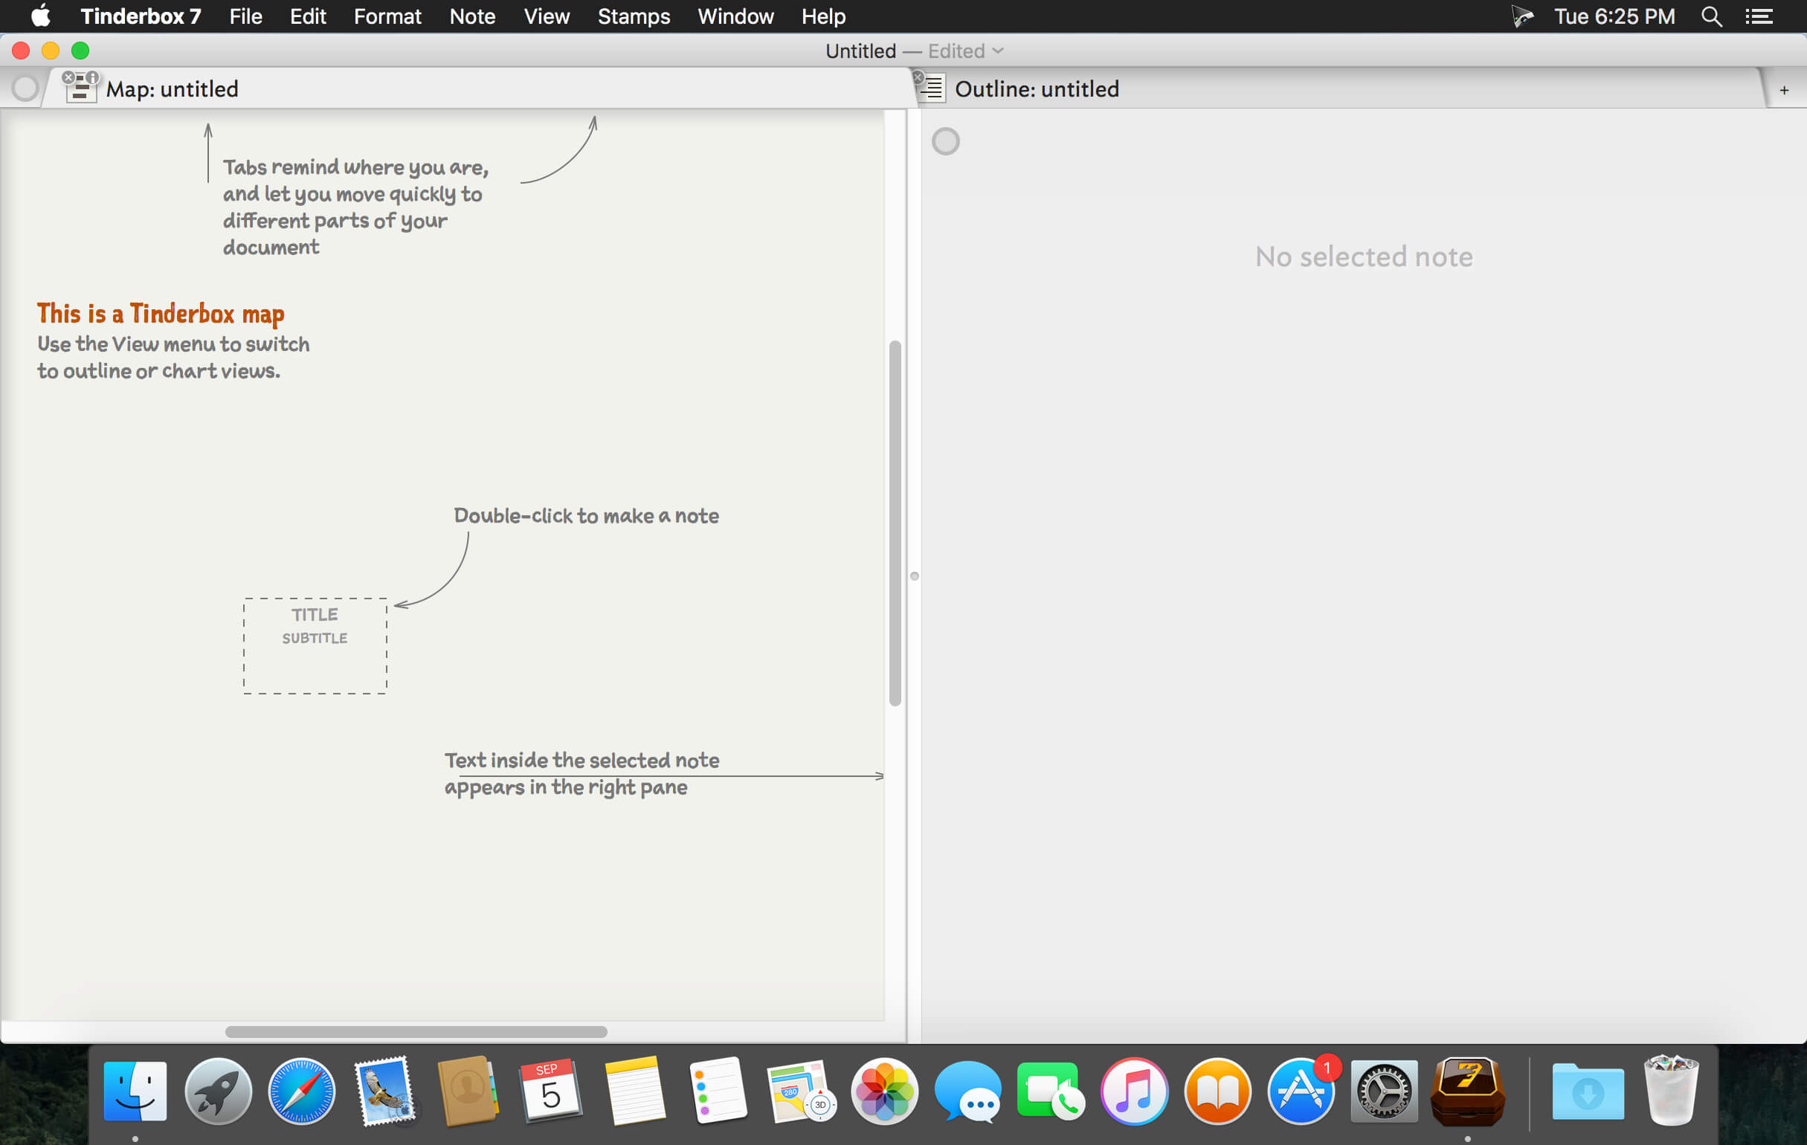This screenshot has height=1145, width=1807.
Task: Click the no selected note area
Action: (1362, 256)
